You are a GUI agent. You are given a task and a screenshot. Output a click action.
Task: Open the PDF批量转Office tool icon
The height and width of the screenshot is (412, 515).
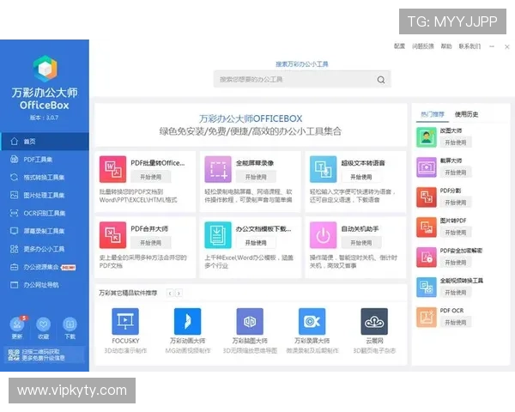[112, 169]
